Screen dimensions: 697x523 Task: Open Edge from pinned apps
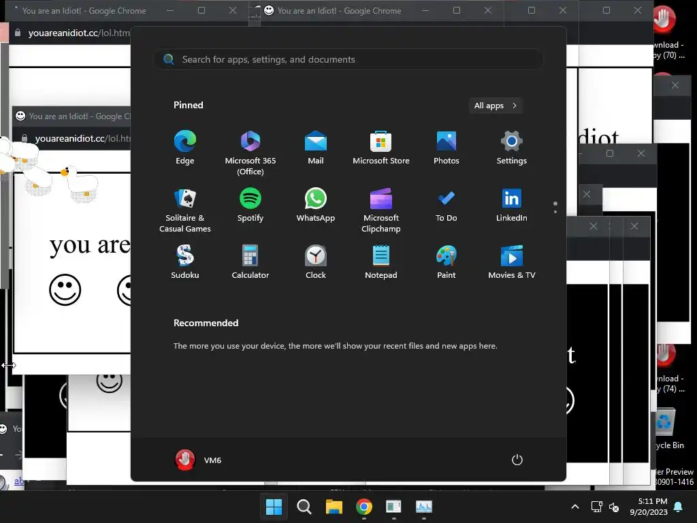(x=185, y=148)
